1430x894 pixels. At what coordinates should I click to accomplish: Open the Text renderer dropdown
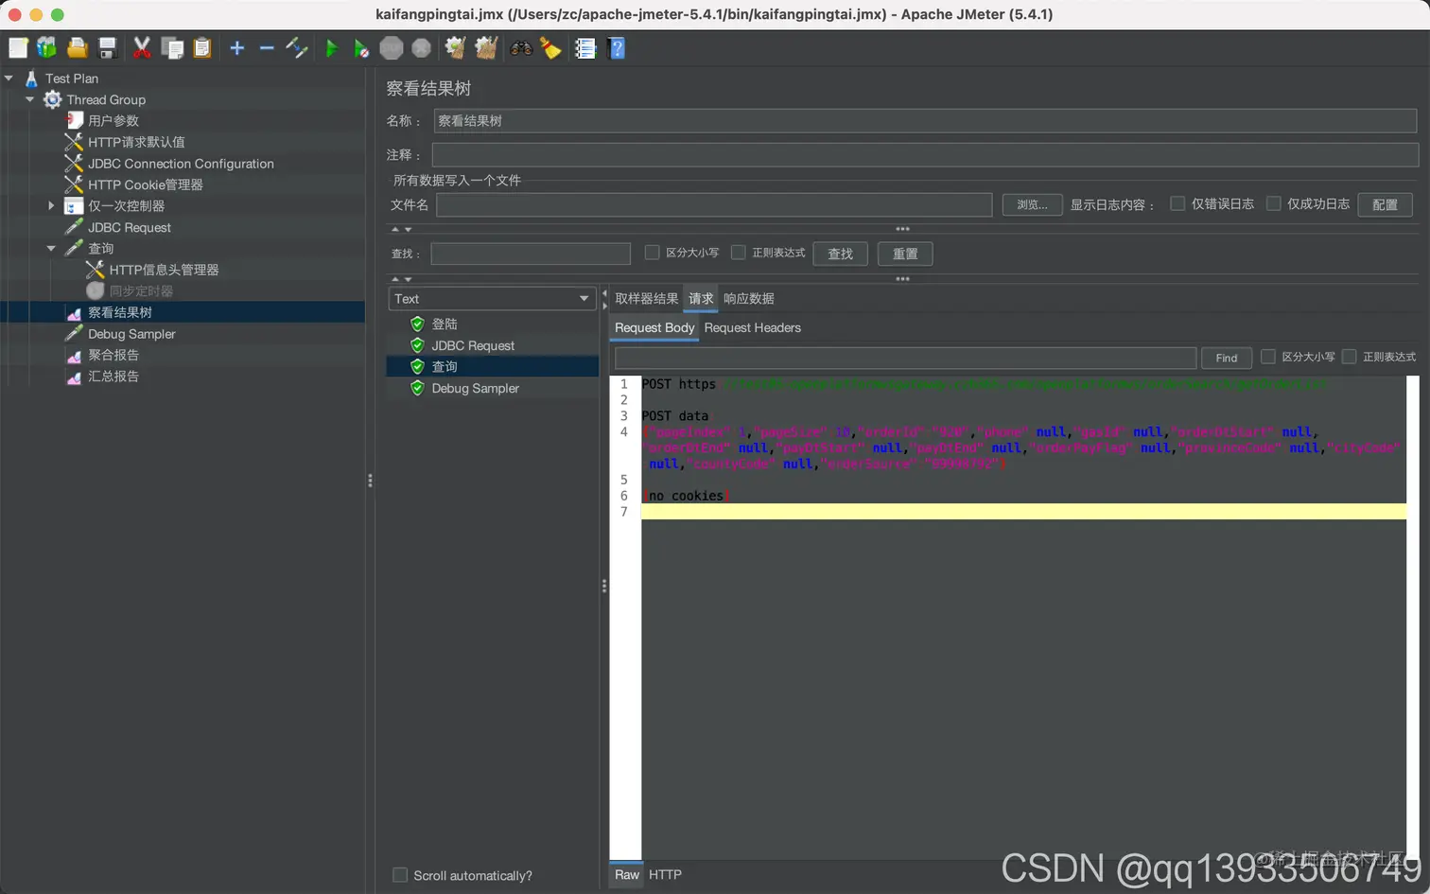point(492,299)
